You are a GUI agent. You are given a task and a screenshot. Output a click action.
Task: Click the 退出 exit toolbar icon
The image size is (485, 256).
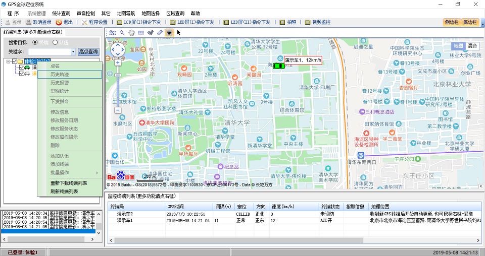(64, 22)
